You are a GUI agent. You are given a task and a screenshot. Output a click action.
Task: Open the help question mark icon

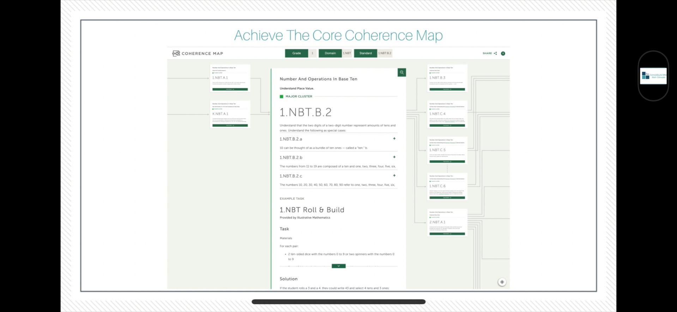503,54
